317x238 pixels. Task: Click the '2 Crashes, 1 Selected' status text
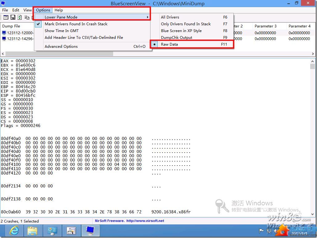[20, 221]
